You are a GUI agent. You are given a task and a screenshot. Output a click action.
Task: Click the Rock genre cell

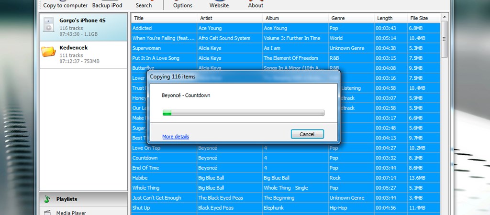tap(351, 178)
